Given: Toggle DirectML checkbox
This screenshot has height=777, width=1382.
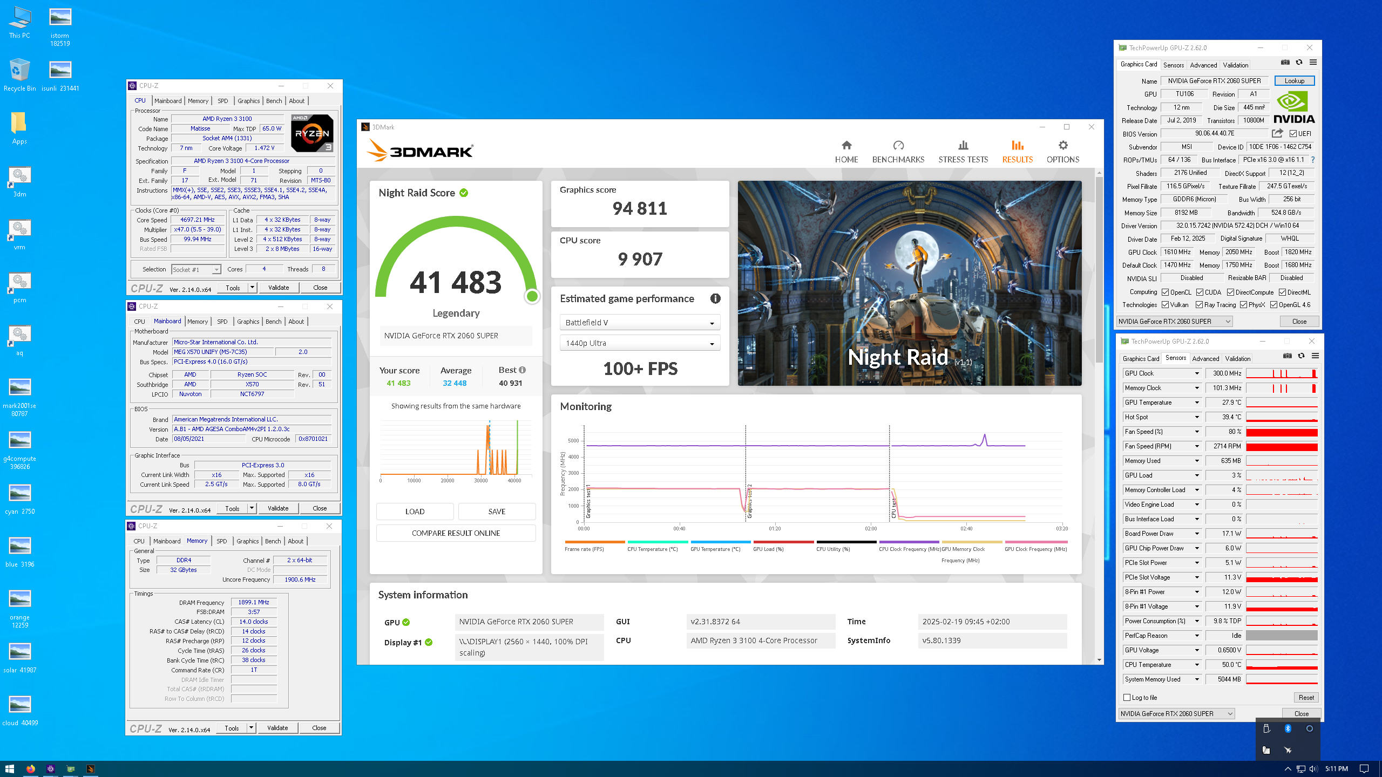Looking at the screenshot, I should click(1282, 292).
